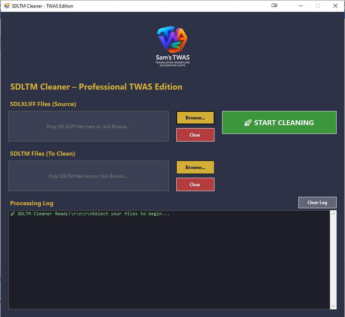The height and width of the screenshot is (317, 345).
Task: Click the SDLTM Cleaner Professional TWAS Edition heading
Action: tap(97, 87)
